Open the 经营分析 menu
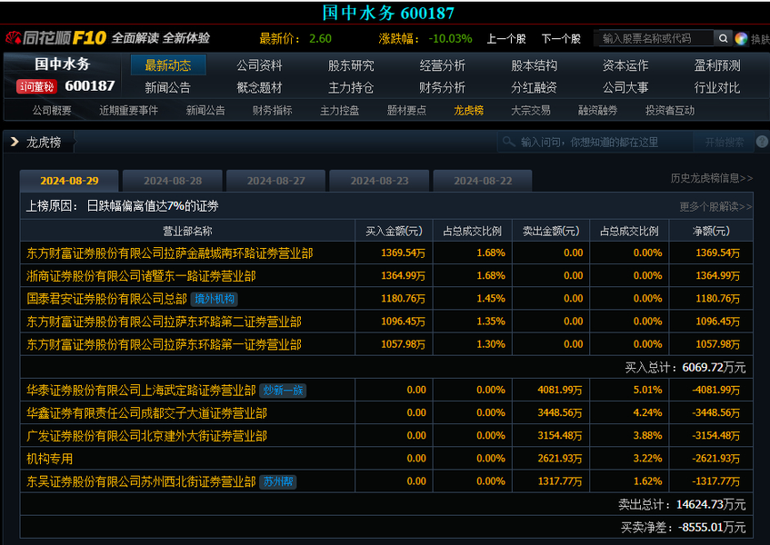This screenshot has width=770, height=545. point(442,65)
